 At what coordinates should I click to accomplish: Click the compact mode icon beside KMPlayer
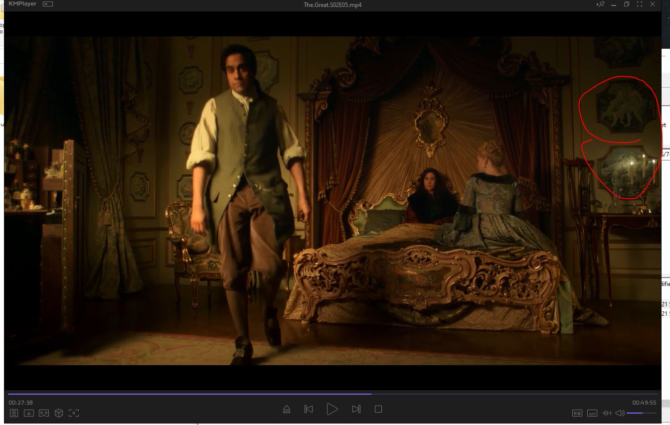48,4
